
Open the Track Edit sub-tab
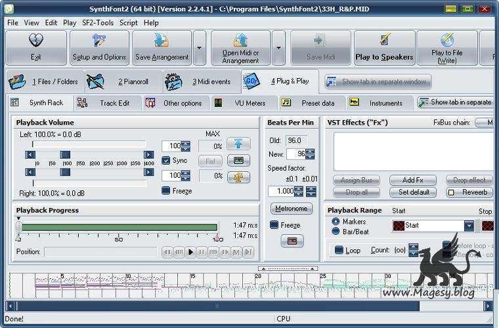pyautogui.click(x=108, y=103)
